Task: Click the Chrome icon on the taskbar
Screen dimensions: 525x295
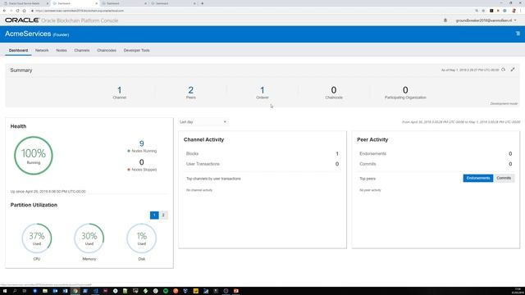Action: [75, 291]
